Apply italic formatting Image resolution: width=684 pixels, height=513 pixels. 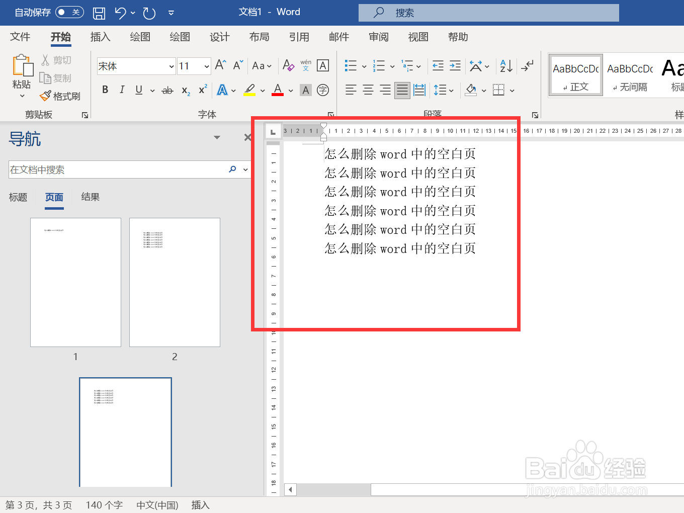(x=122, y=90)
